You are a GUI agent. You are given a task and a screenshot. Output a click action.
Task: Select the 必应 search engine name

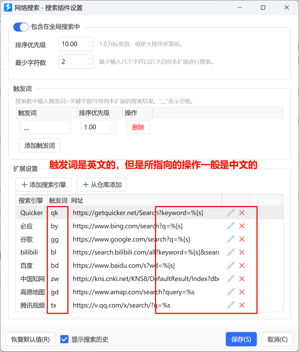point(27,226)
